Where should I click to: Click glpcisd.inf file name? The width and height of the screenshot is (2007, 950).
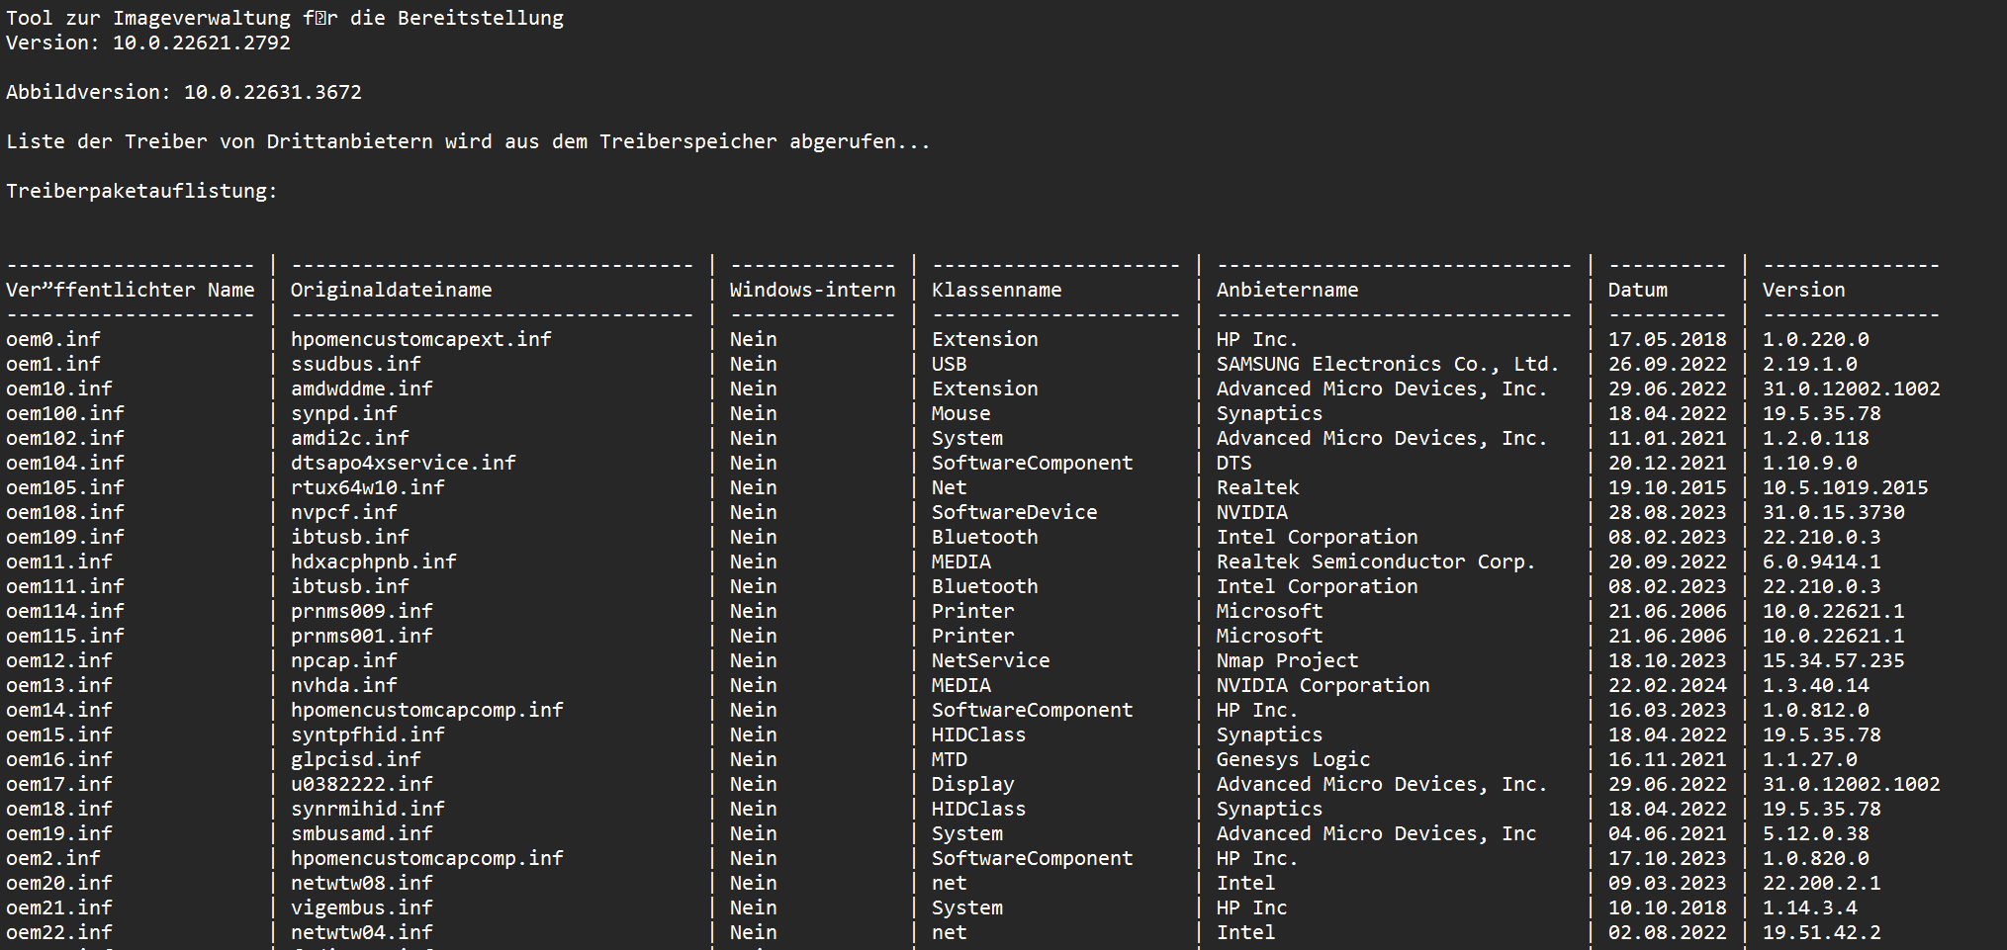[355, 759]
